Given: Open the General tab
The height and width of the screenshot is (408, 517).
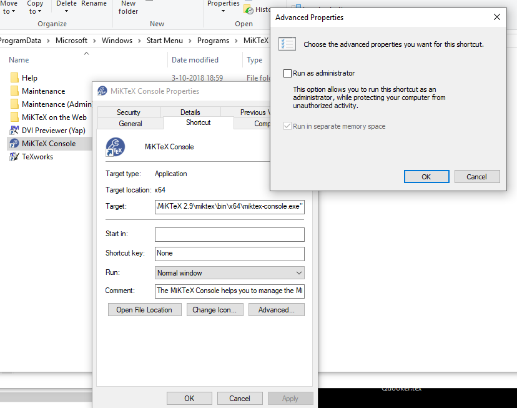Looking at the screenshot, I should click(130, 124).
